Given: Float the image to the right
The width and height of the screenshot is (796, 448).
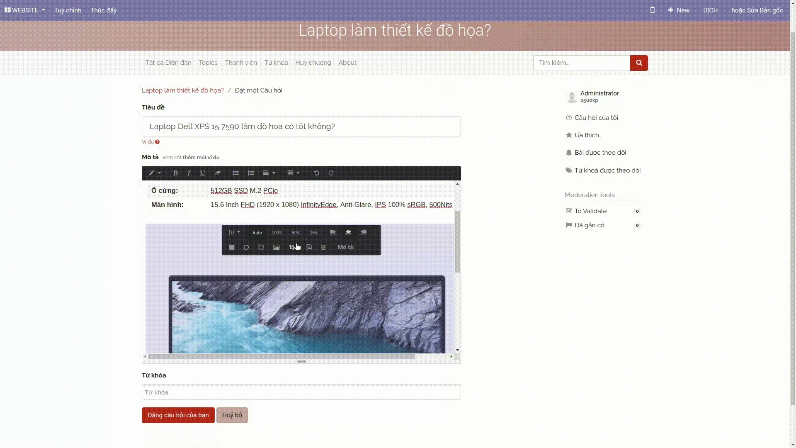Looking at the screenshot, I should tap(364, 232).
